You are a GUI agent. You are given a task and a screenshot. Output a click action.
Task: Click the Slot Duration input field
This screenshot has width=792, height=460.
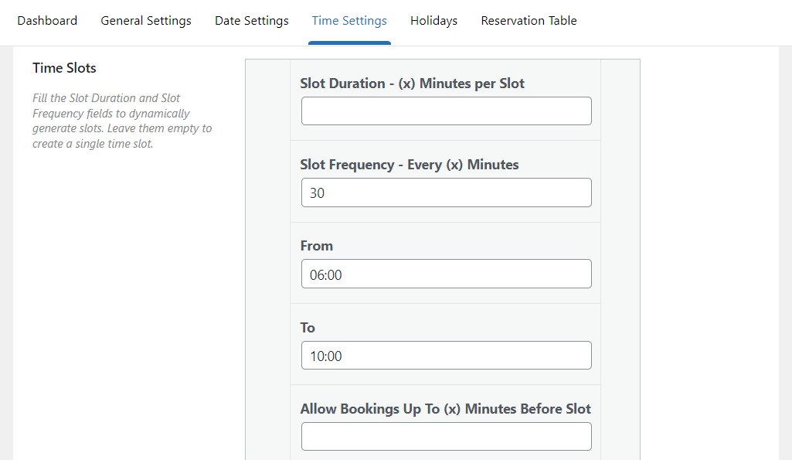pos(446,111)
